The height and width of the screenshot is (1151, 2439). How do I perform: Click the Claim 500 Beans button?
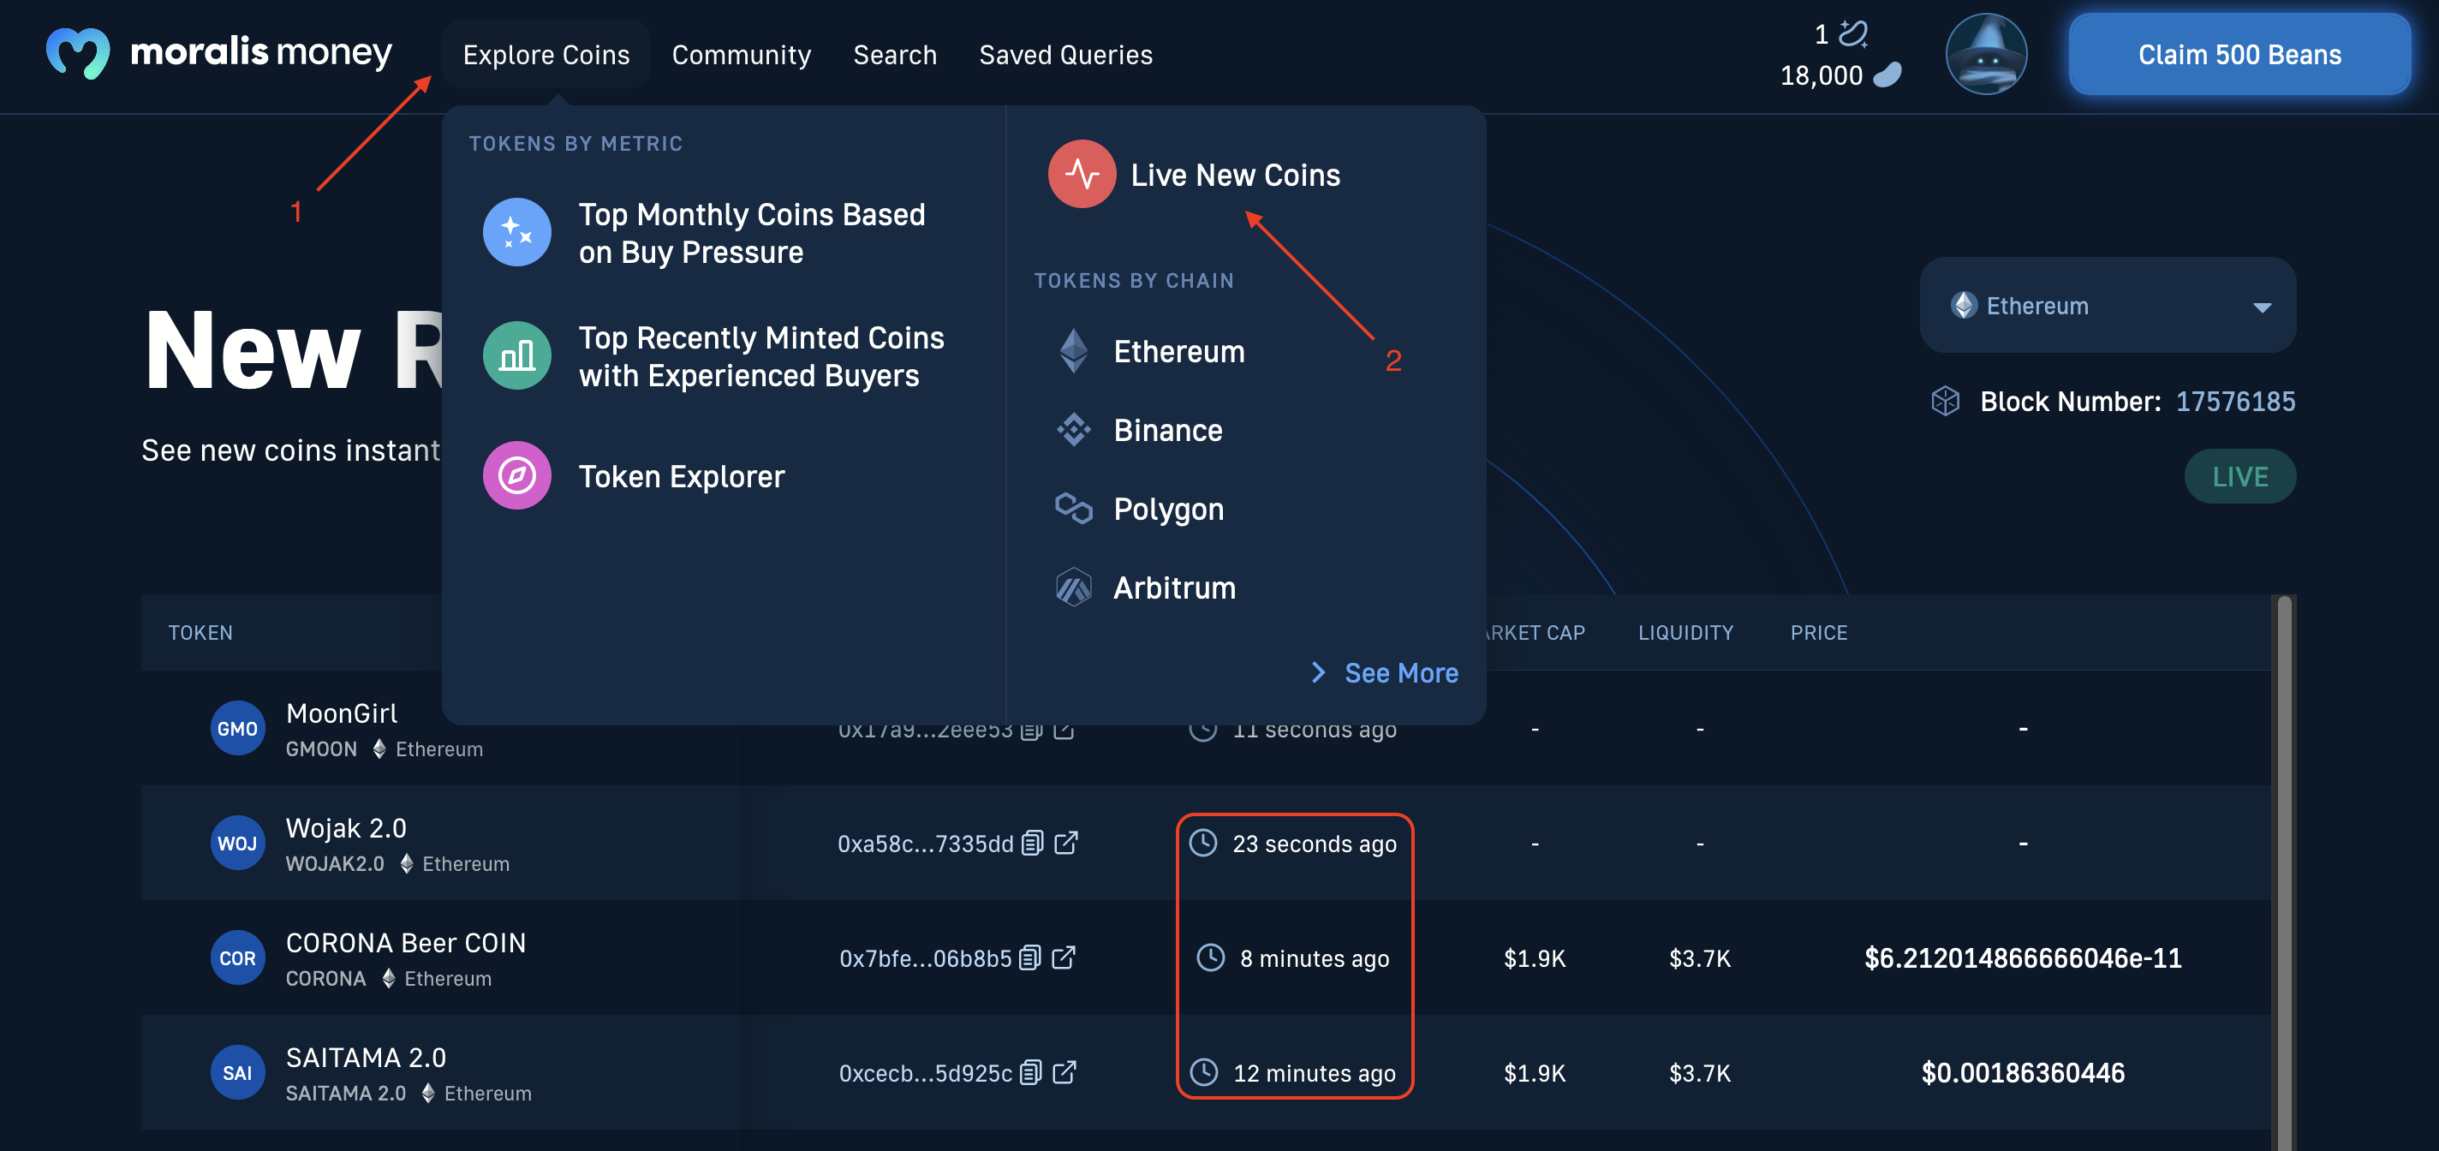click(x=2239, y=54)
